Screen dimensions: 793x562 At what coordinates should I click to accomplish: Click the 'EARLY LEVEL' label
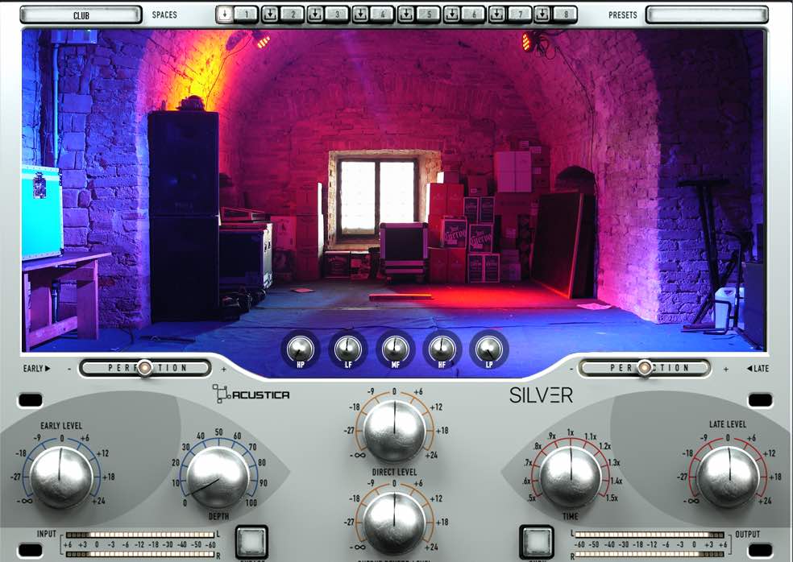61,426
